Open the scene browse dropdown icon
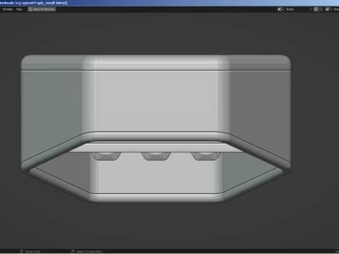Viewport: 339px width, 254px height. point(280,9)
